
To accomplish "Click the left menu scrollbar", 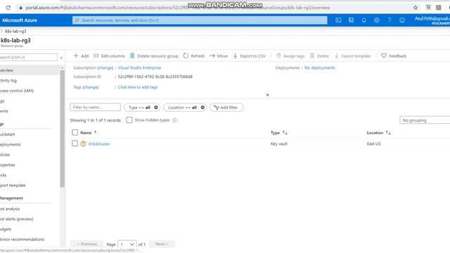I will click(63, 129).
